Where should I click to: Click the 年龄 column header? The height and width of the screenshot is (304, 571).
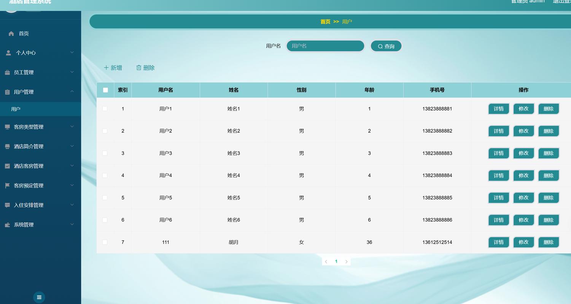coord(369,90)
